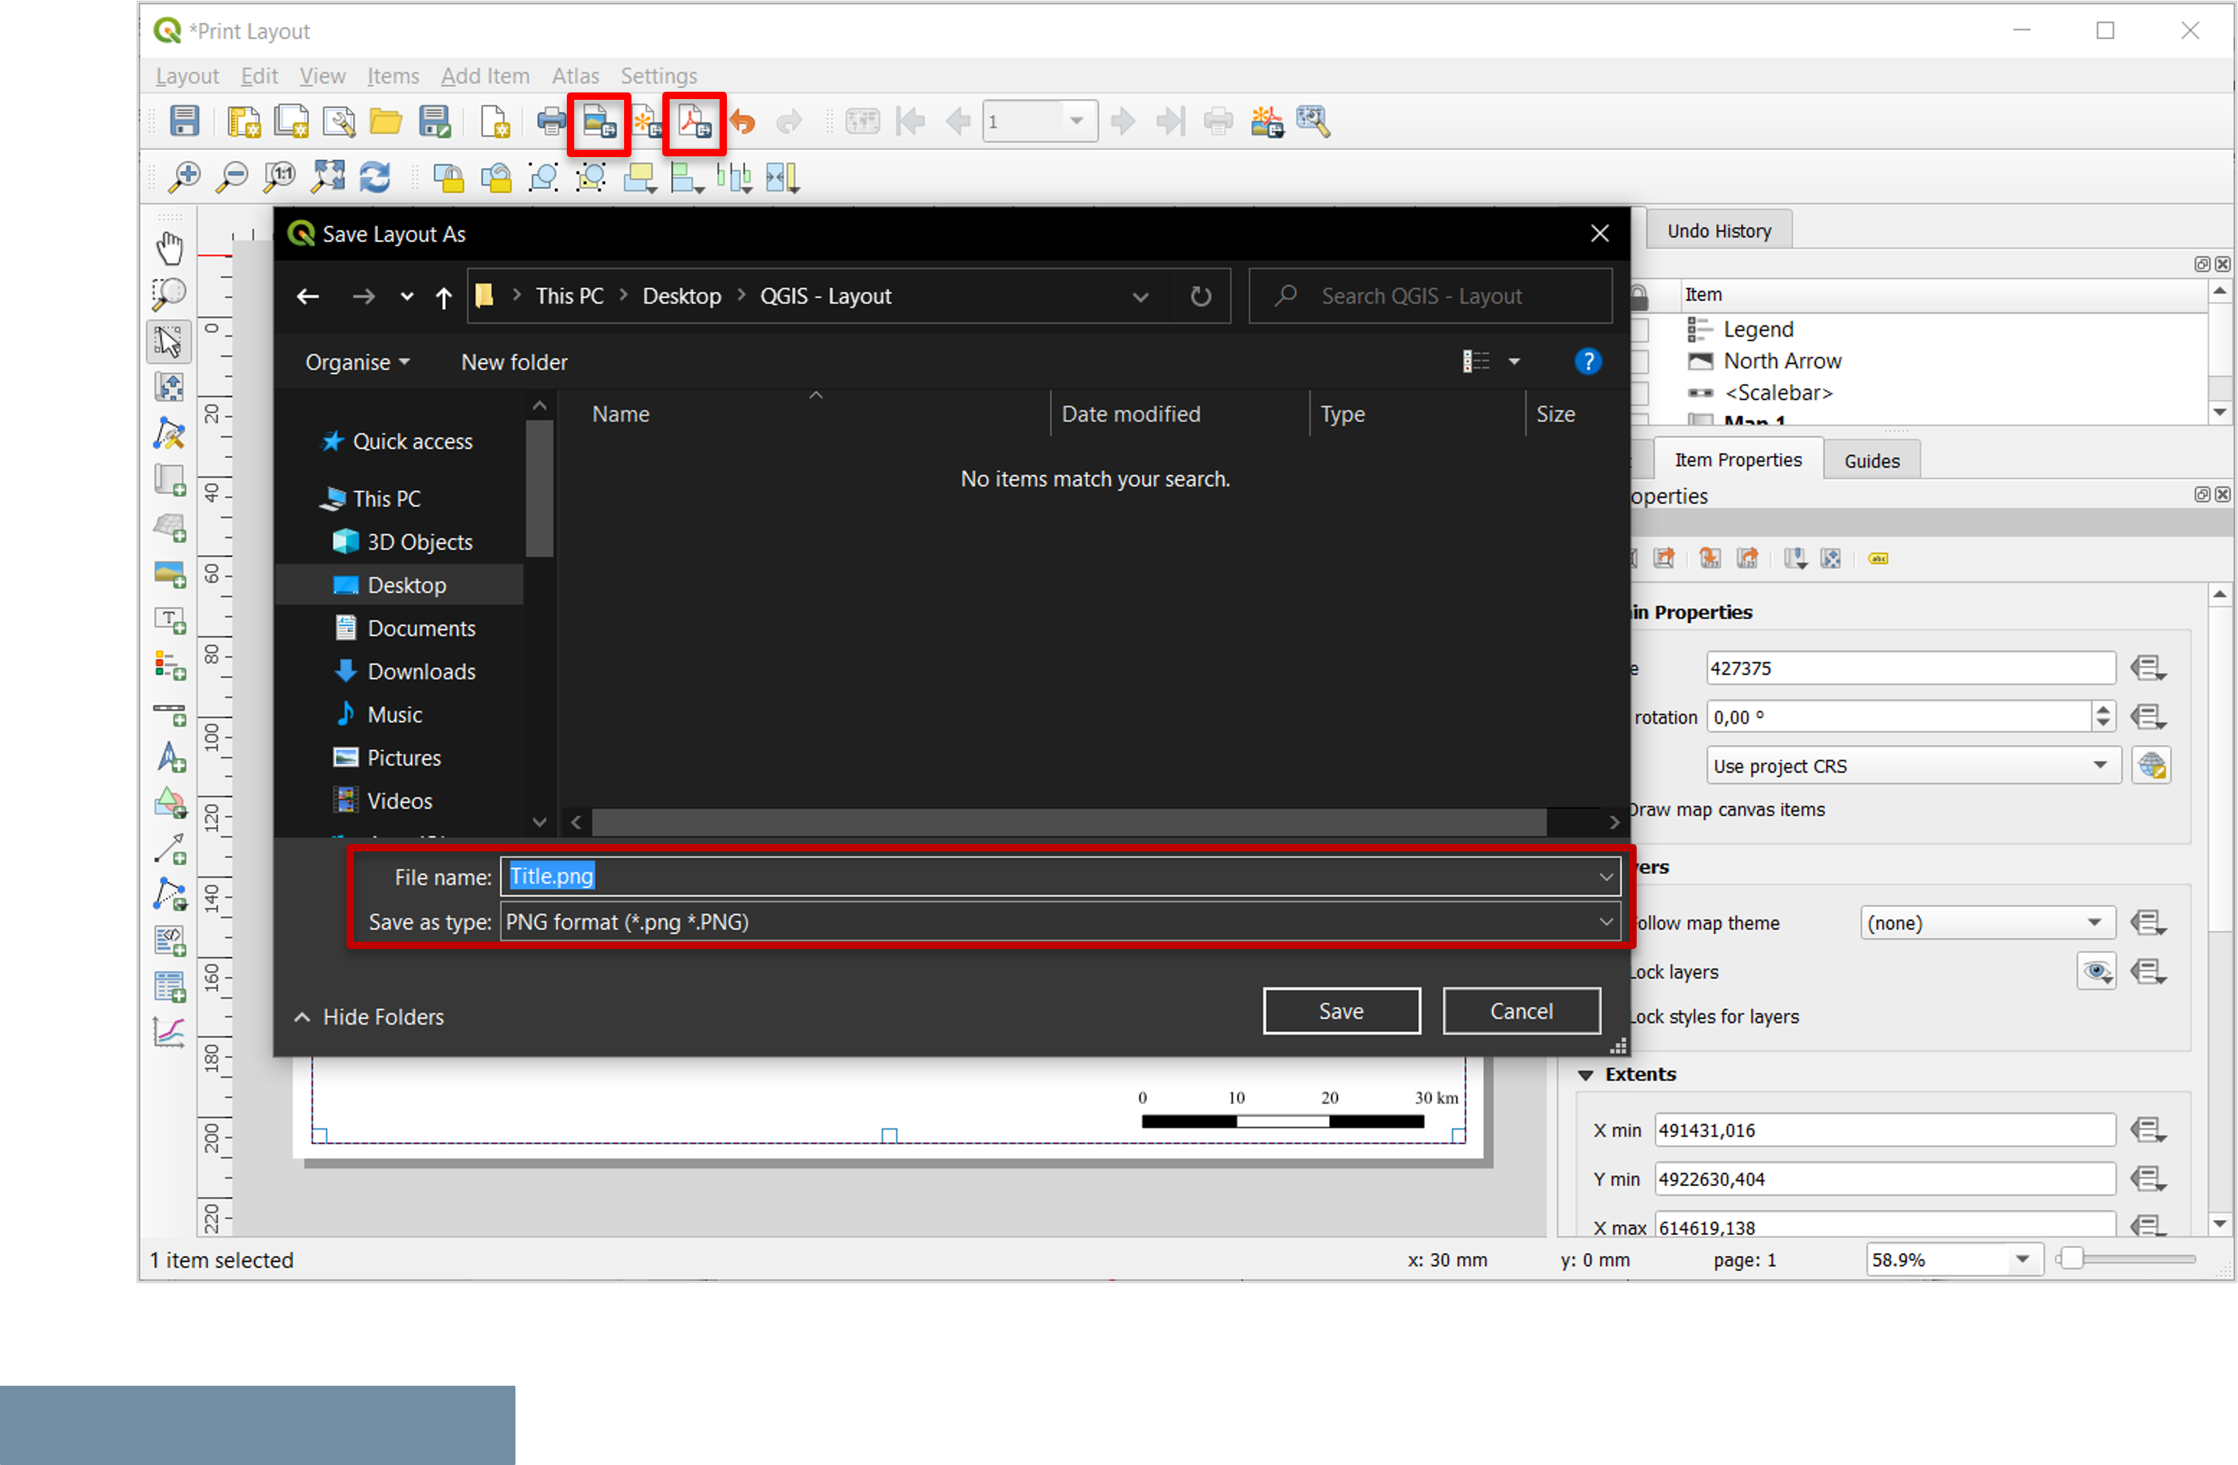Screen dimensions: 2238x1465
Task: Click the Zoom to 100% icon
Action: pos(279,177)
